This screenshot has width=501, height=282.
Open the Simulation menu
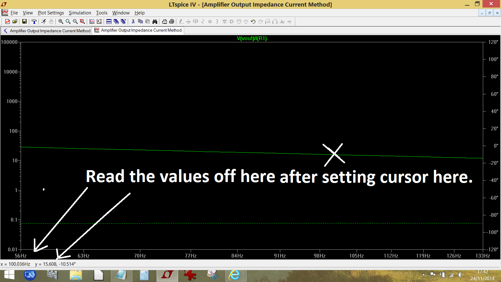tap(80, 13)
